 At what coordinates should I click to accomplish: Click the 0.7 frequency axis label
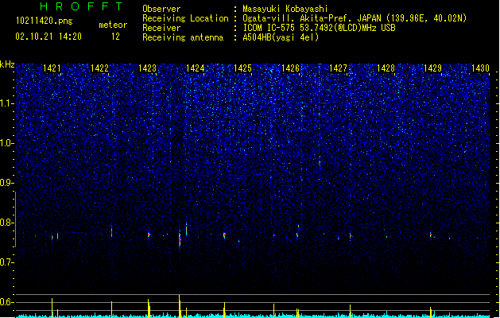pyautogui.click(x=6, y=262)
